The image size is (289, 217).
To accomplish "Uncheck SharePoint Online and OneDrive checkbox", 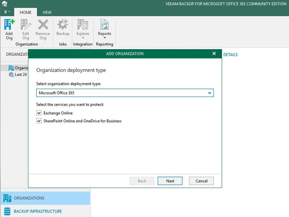I will pyautogui.click(x=39, y=121).
